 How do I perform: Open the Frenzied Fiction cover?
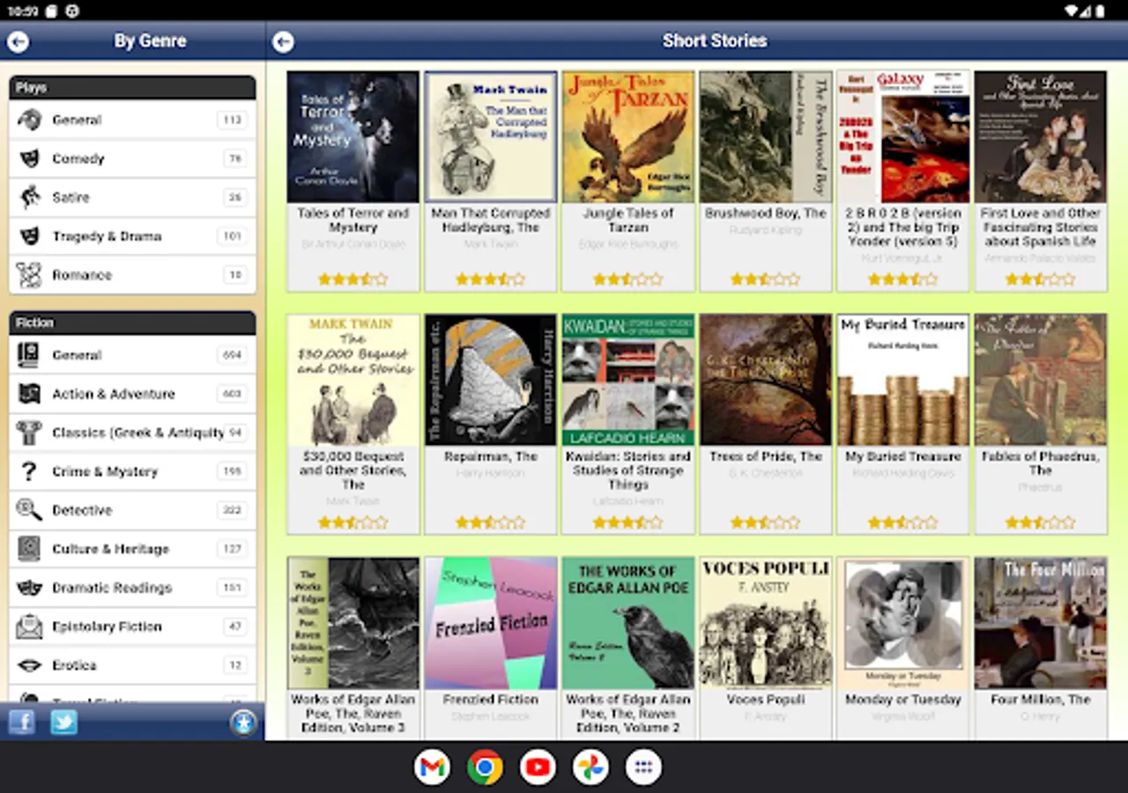click(491, 623)
